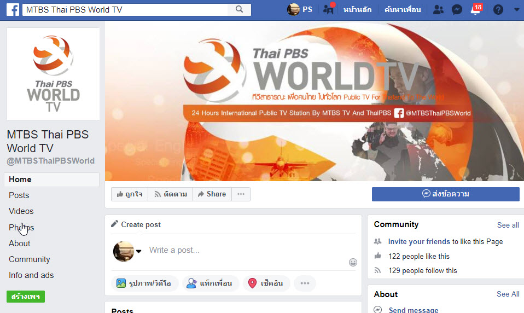Open the posting identity dropdown arrow
This screenshot has width=524, height=313.
tap(139, 251)
